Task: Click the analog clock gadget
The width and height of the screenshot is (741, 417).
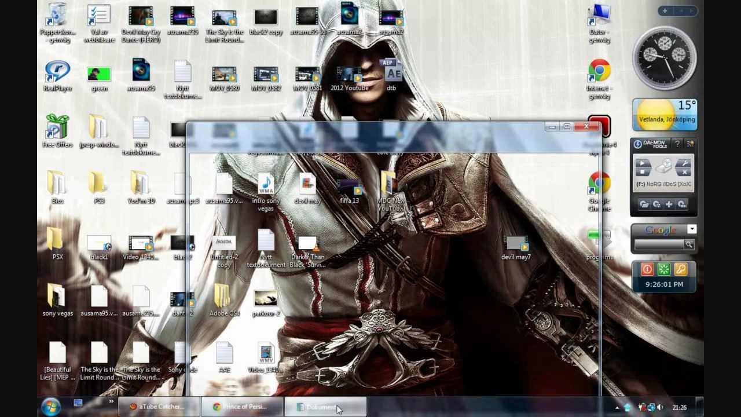Action: [x=665, y=58]
